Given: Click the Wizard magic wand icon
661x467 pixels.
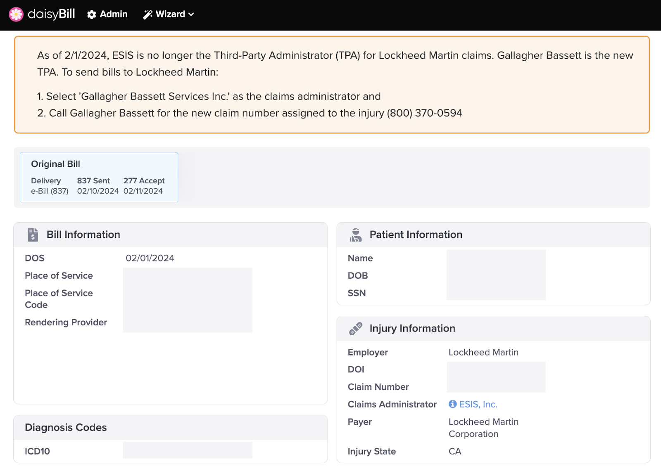Looking at the screenshot, I should [x=147, y=14].
